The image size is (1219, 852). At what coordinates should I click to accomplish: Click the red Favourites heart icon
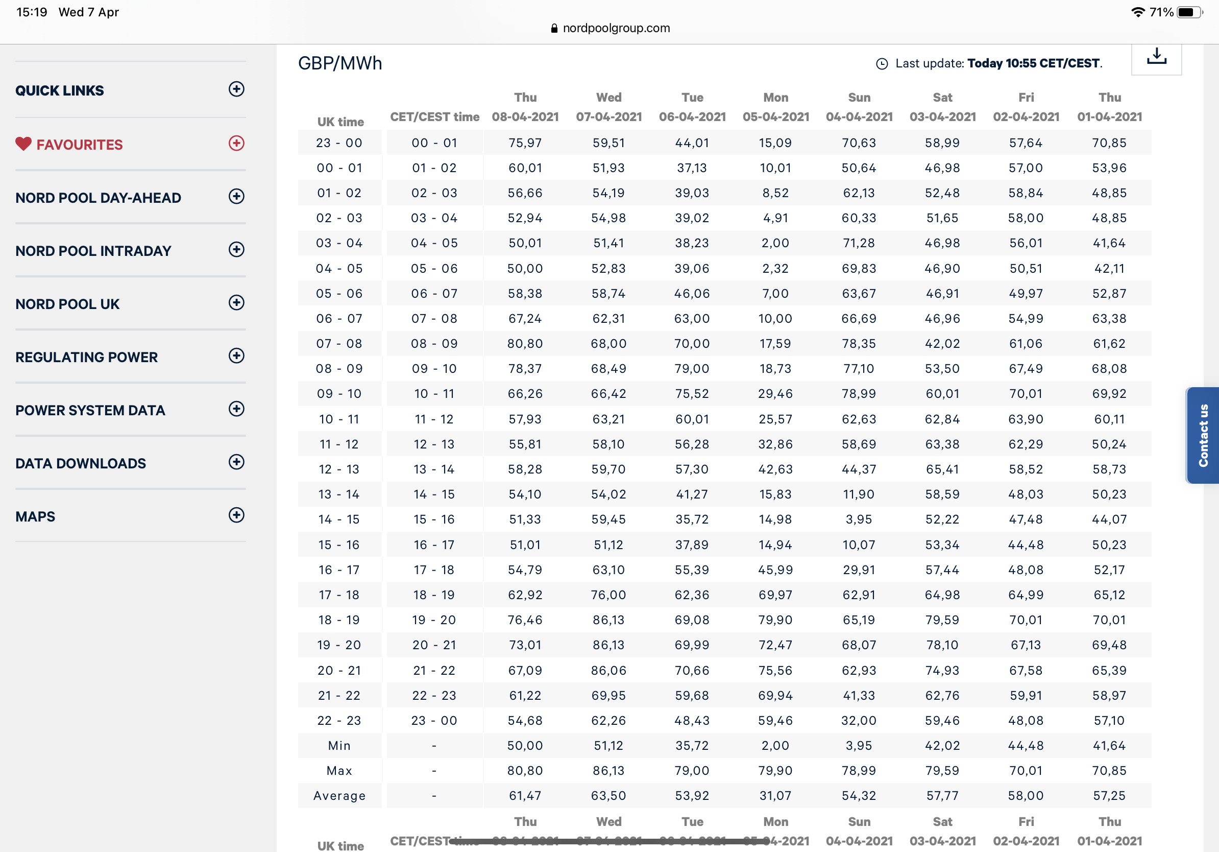pyautogui.click(x=23, y=144)
